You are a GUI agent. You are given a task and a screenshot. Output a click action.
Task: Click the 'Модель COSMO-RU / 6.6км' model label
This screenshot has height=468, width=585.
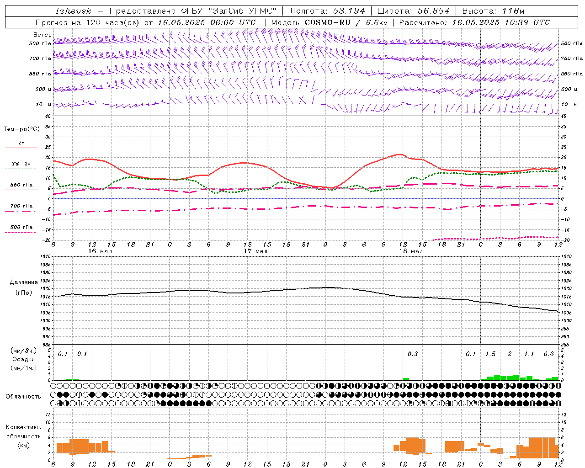(x=330, y=22)
